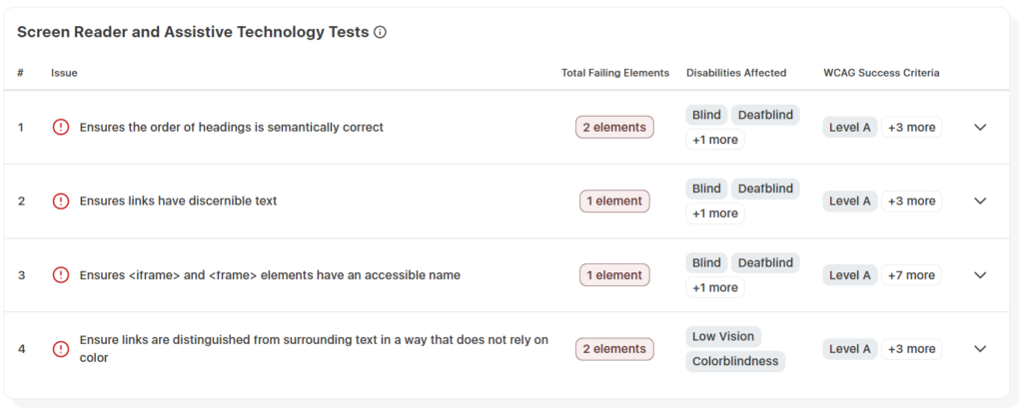Click the error icon for links color issue

click(61, 349)
